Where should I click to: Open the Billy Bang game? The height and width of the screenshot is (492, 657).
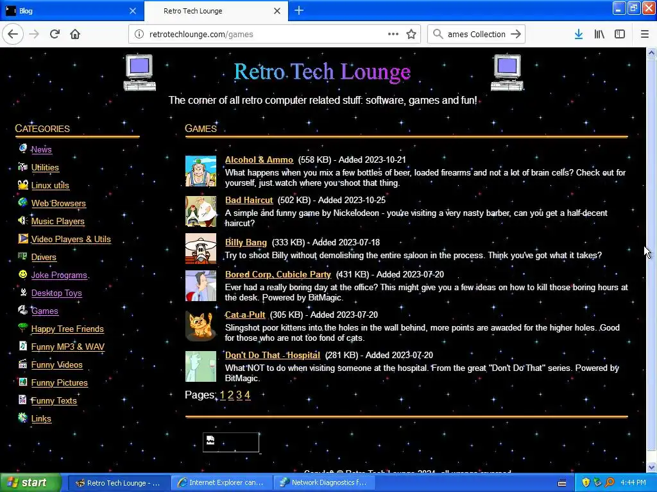coord(246,242)
